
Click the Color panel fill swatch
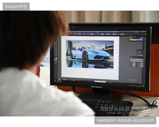[130, 38]
